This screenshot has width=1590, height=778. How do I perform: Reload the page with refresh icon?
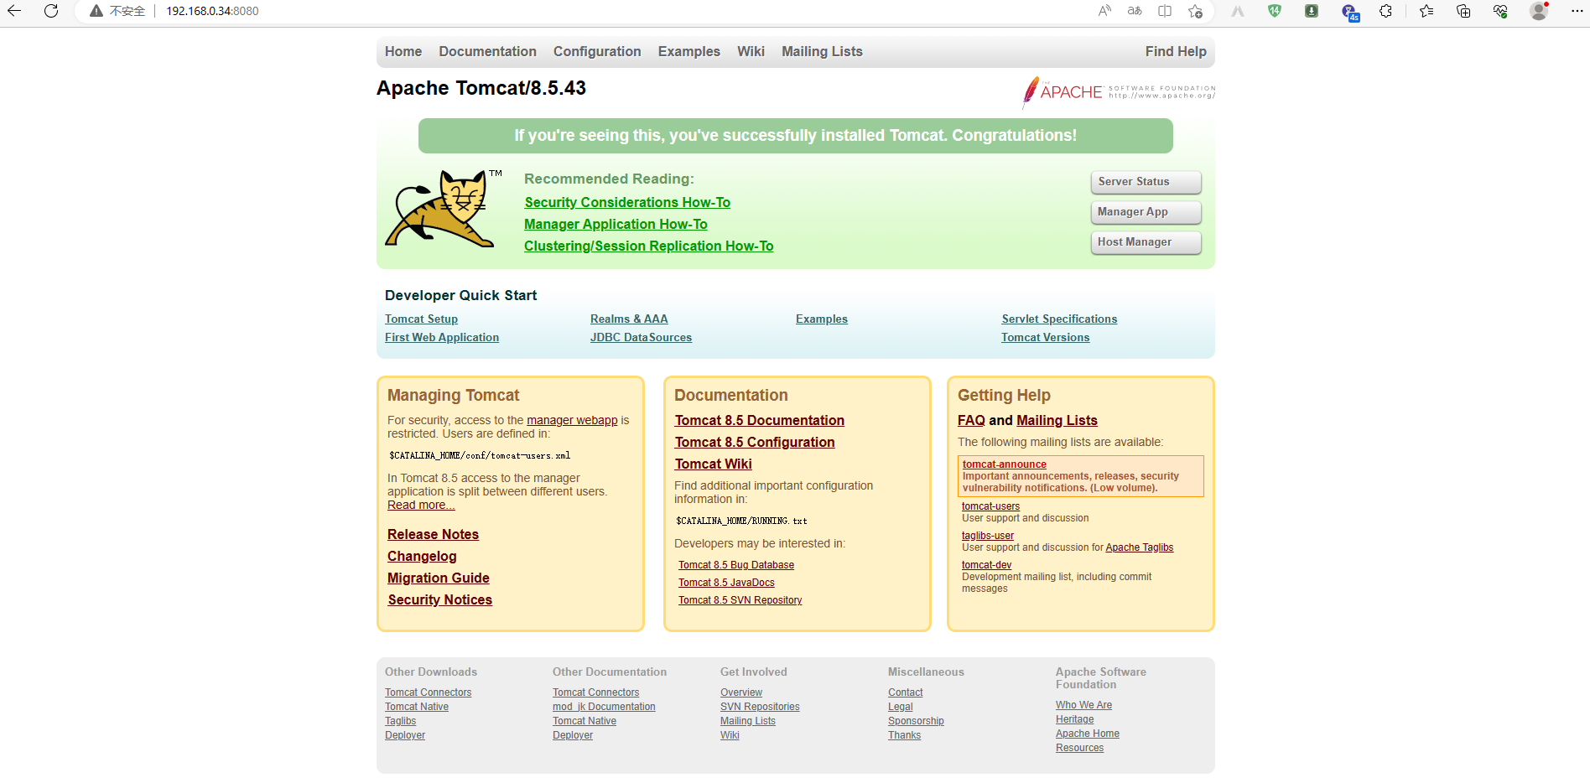[x=51, y=11]
